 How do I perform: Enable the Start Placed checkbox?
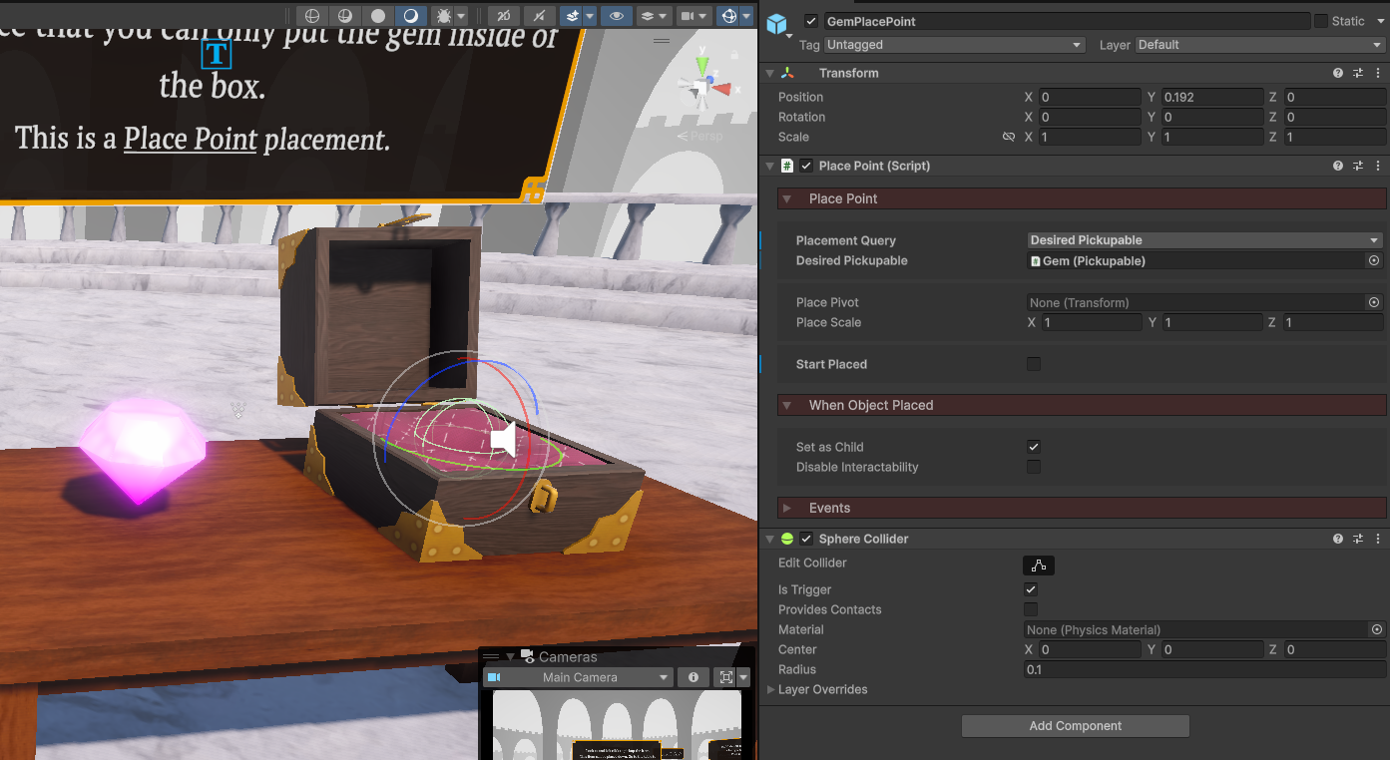pyautogui.click(x=1034, y=364)
